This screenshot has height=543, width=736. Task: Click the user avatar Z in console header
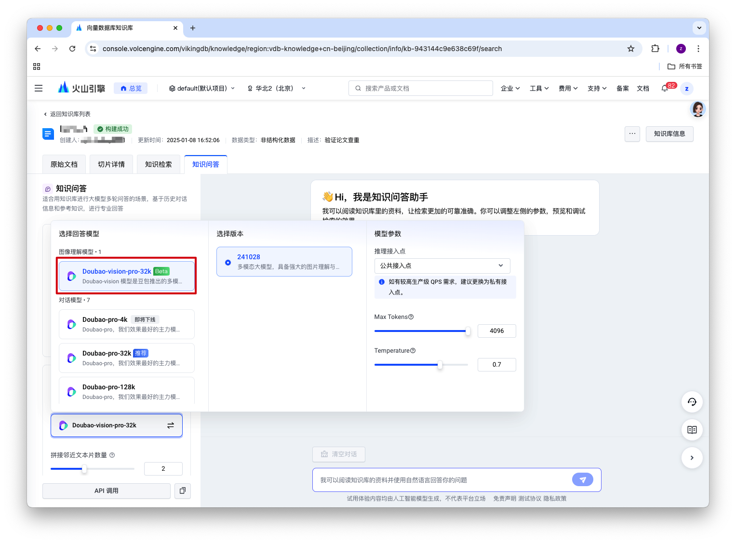pyautogui.click(x=687, y=89)
